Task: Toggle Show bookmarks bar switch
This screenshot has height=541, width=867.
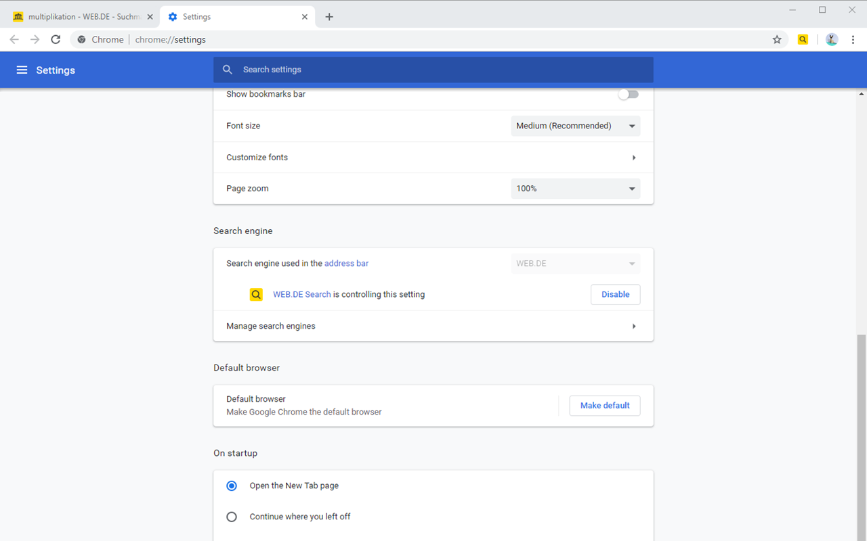Action: coord(628,95)
